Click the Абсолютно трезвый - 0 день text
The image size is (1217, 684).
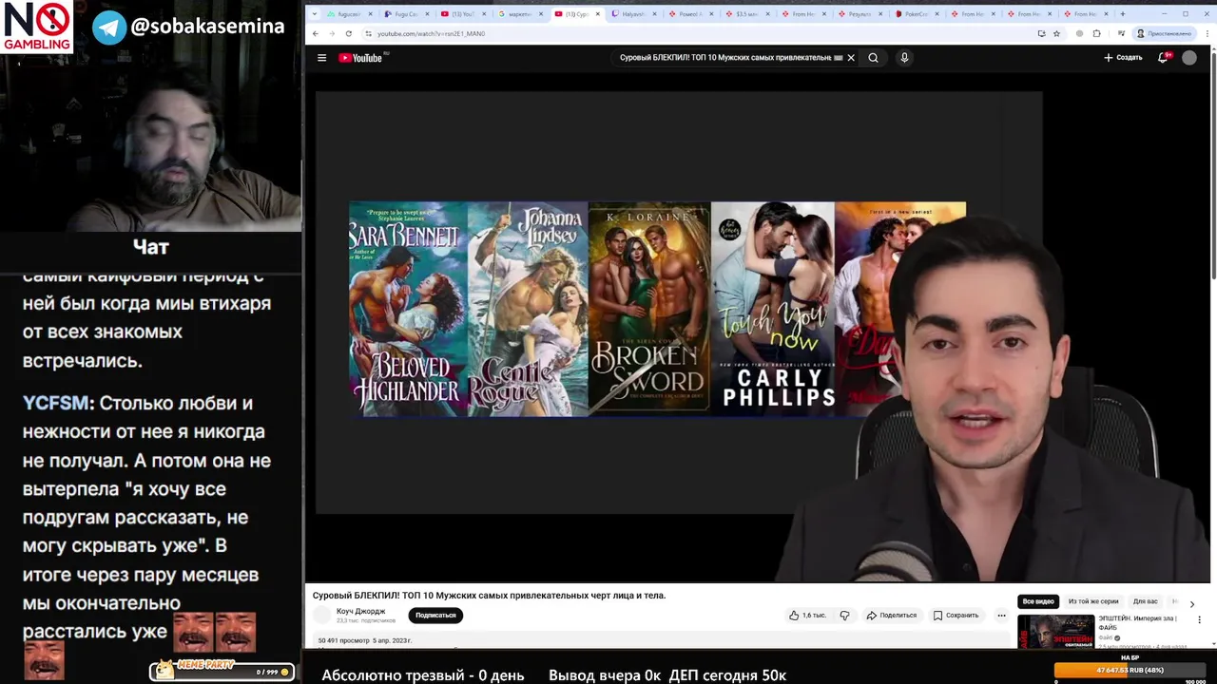point(423,675)
